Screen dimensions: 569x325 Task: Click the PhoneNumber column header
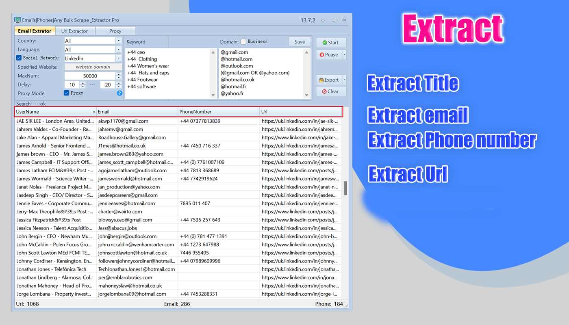[219, 112]
